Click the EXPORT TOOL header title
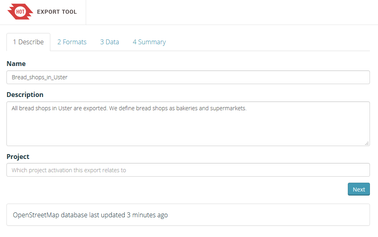378x237 pixels. (57, 12)
